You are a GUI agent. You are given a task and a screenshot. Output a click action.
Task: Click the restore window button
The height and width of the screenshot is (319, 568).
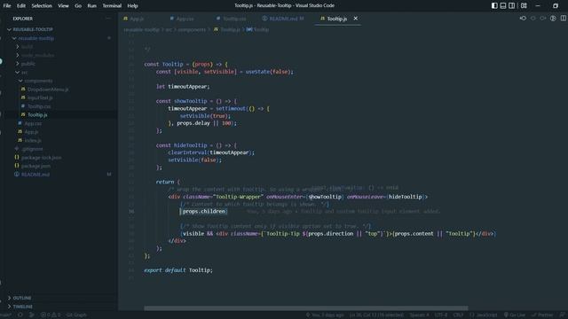point(556,6)
